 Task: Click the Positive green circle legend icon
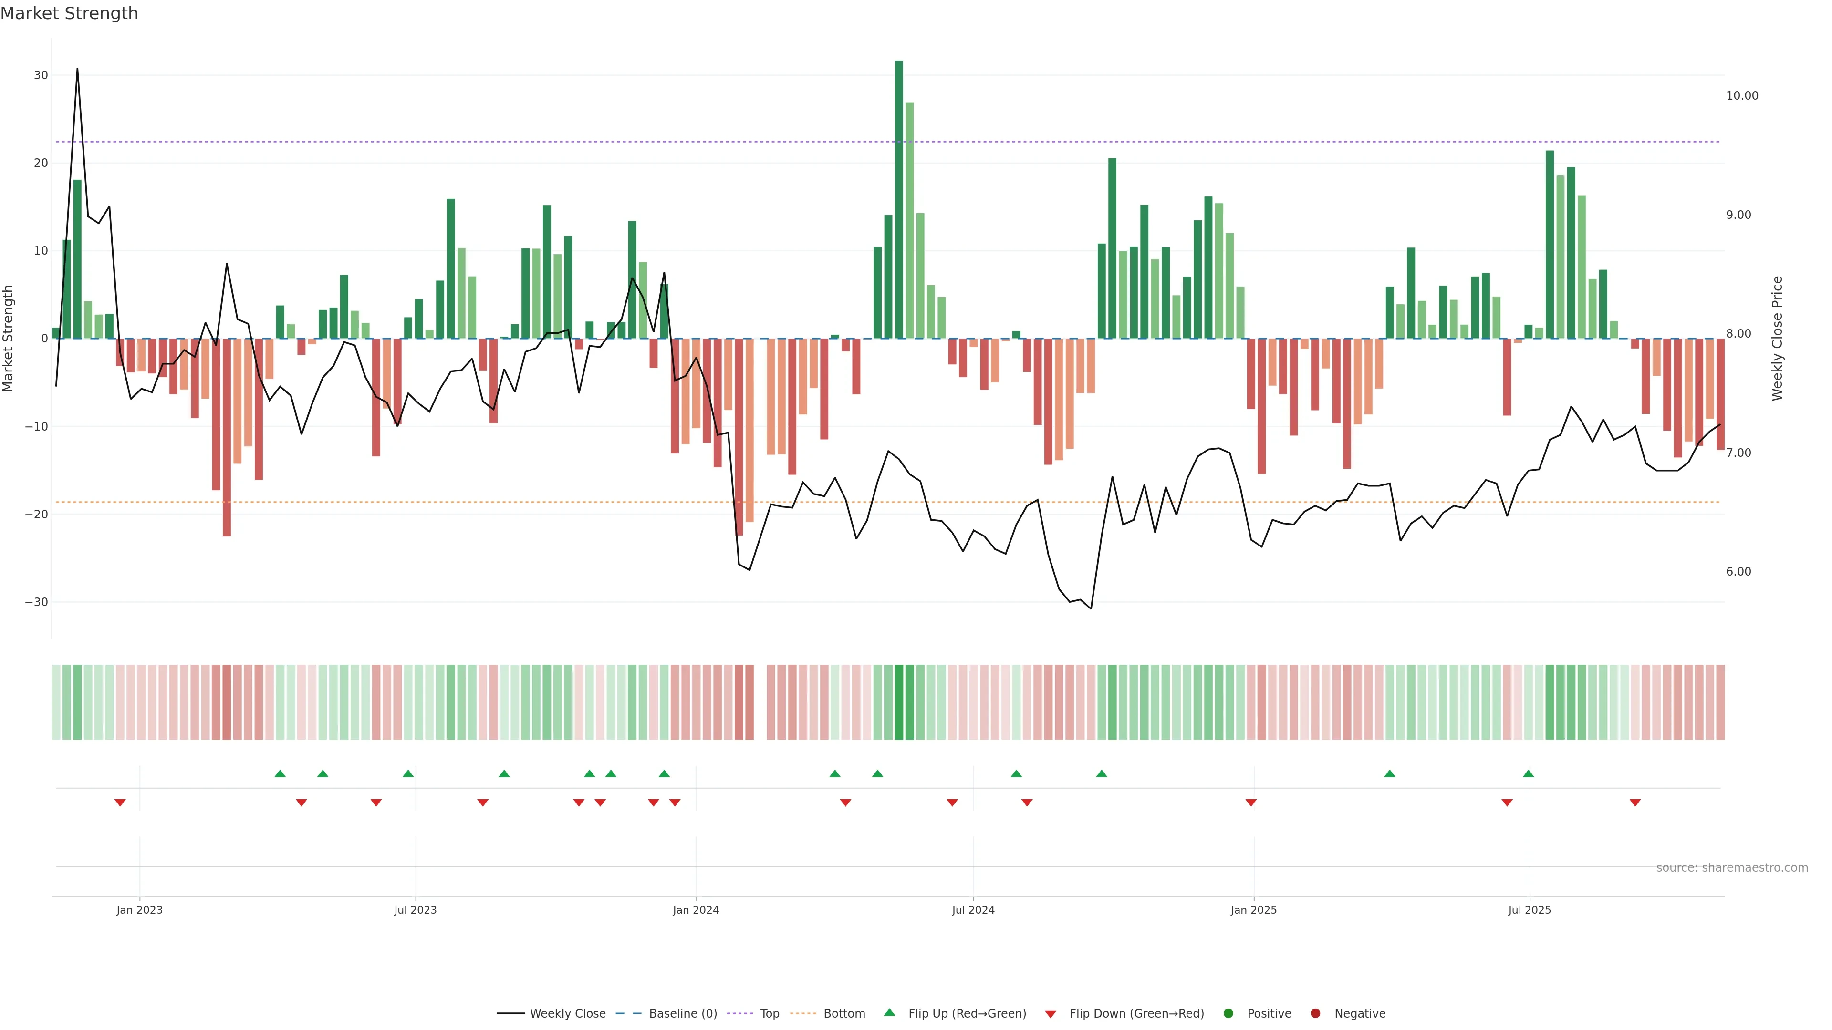click(1228, 1013)
